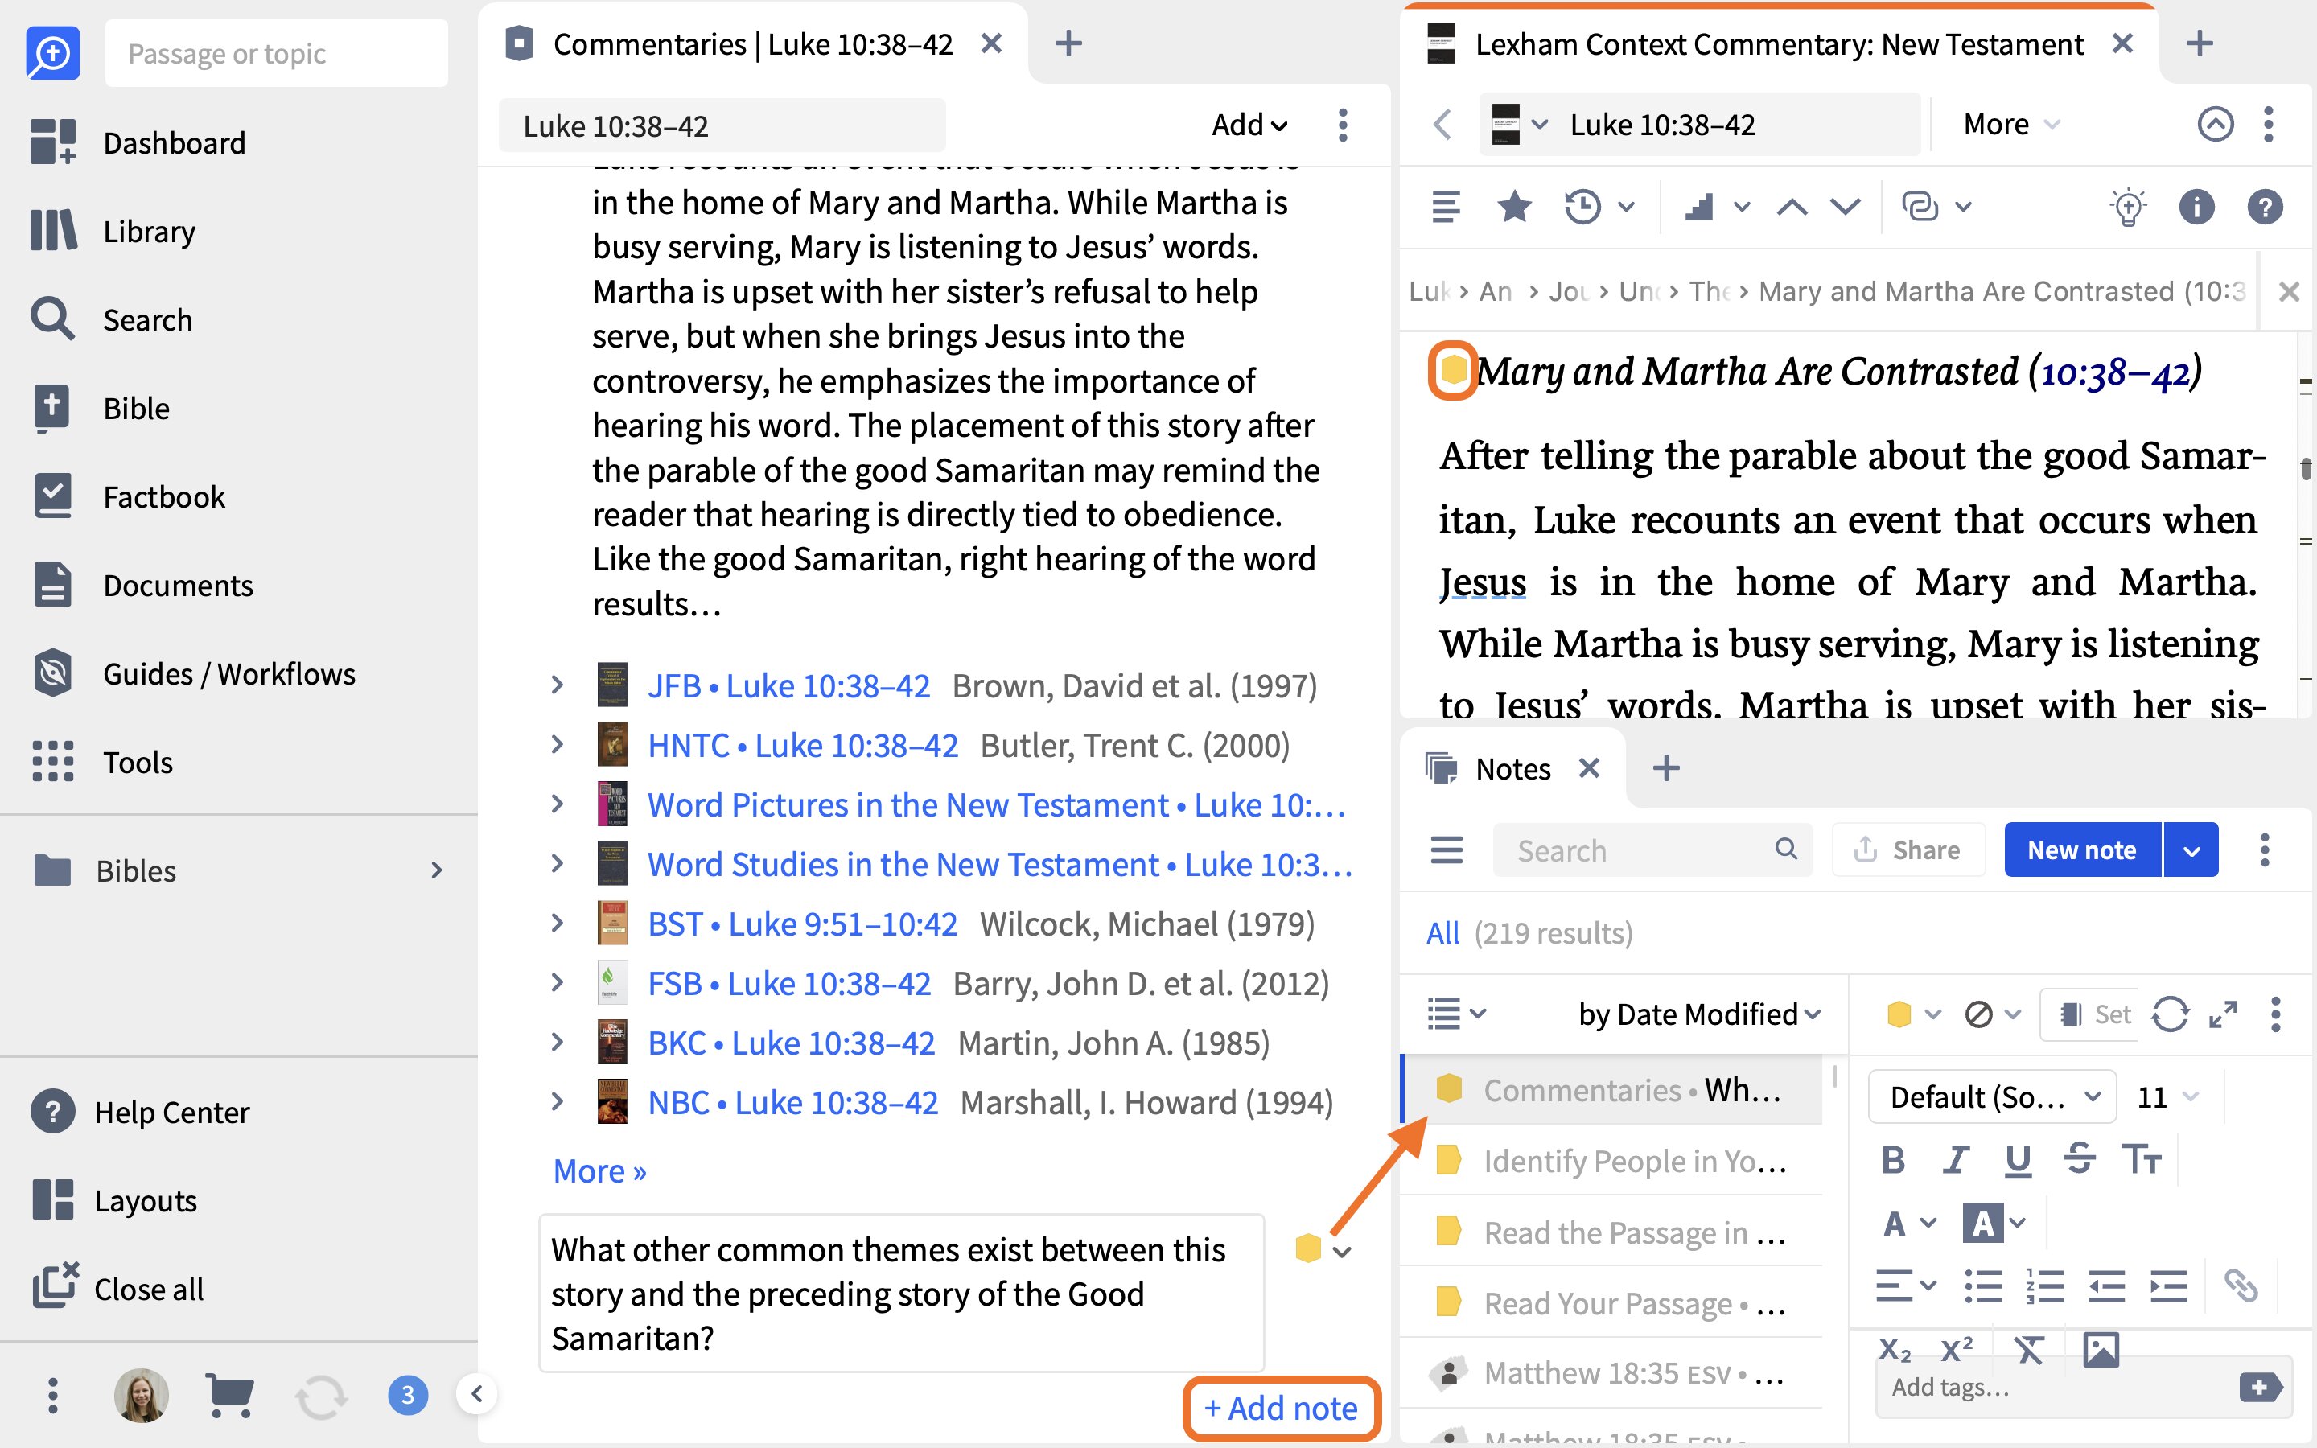Toggle italic formatting in note editor

tap(1956, 1160)
